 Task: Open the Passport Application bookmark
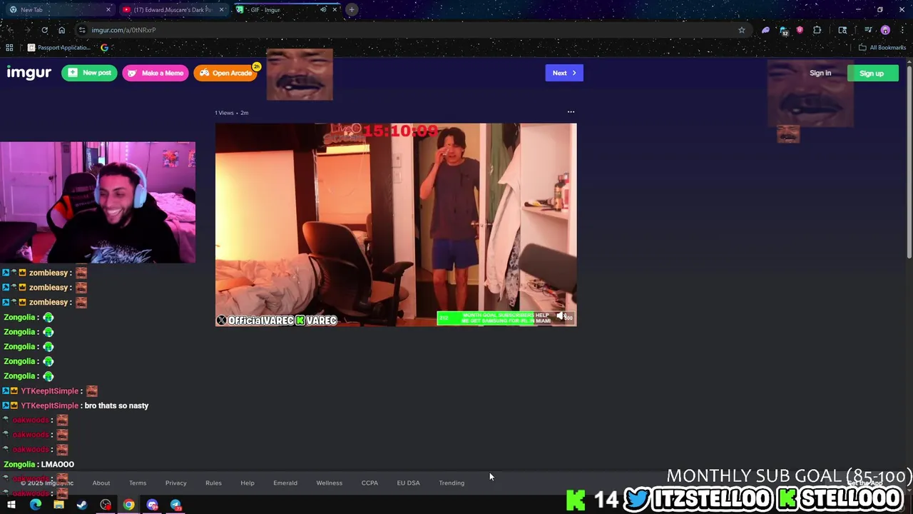[x=58, y=48]
